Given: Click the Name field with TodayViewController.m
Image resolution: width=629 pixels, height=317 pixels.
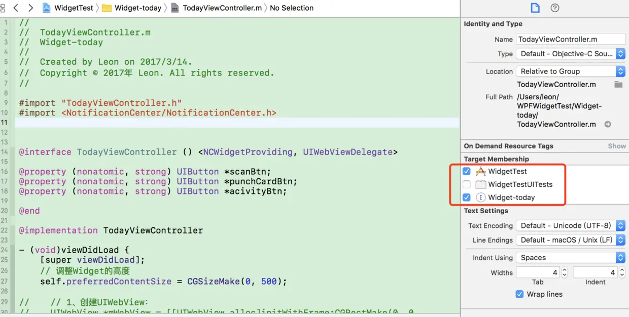Looking at the screenshot, I should [571, 39].
